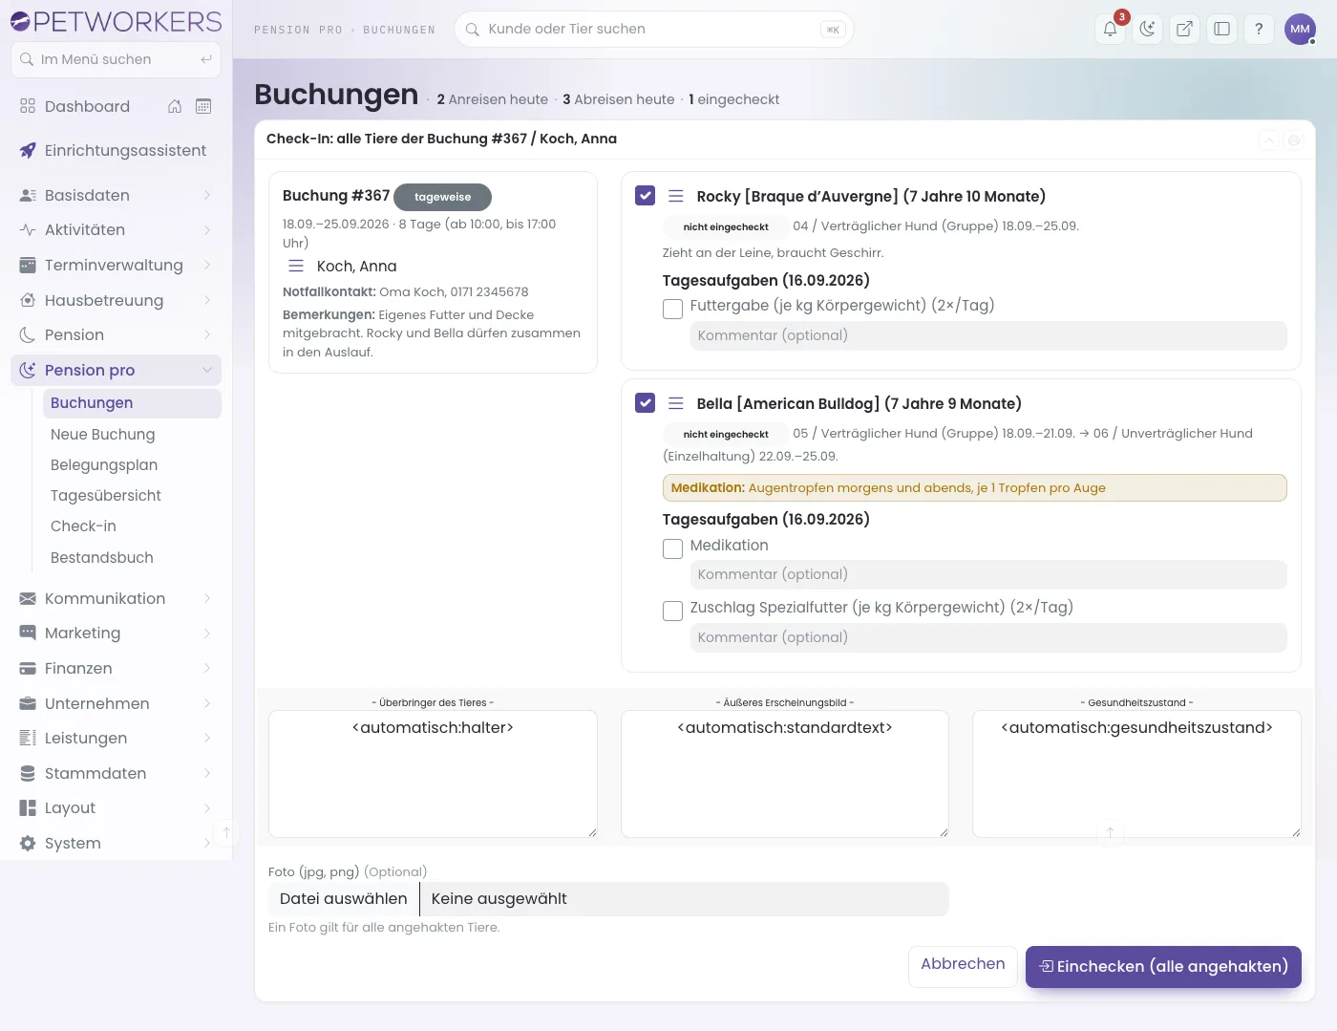Image resolution: width=1337 pixels, height=1031 pixels.
Task: Tick the Zuschlag Spezialfutter checkbox
Action: tap(672, 611)
